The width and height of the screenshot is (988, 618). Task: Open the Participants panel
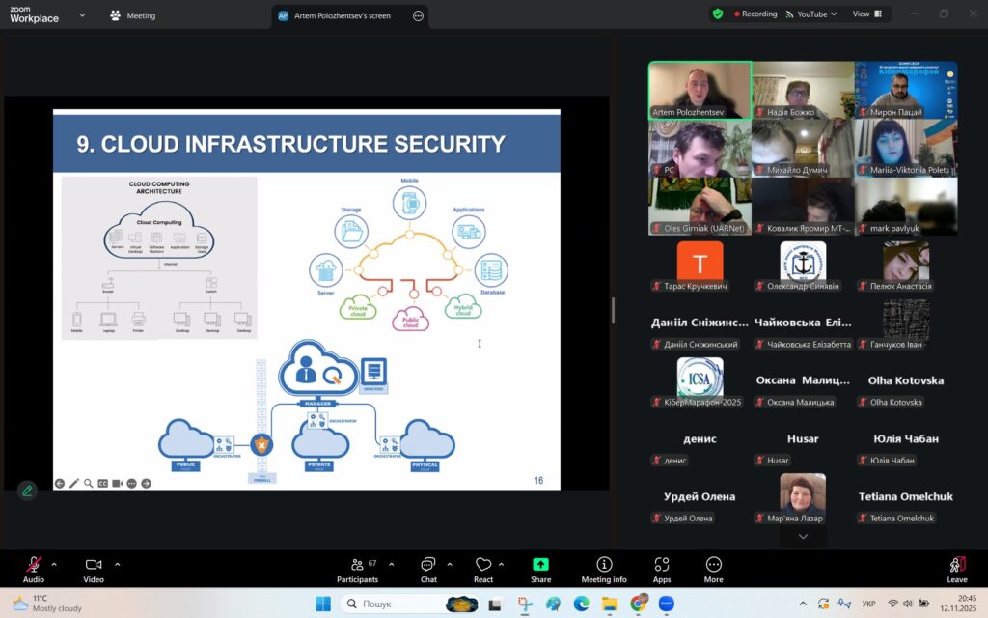(x=357, y=569)
